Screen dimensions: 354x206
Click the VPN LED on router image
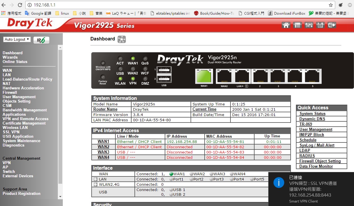[x=133, y=79]
